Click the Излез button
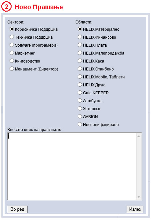The width and height of the screenshot is (152, 220). click(135, 209)
